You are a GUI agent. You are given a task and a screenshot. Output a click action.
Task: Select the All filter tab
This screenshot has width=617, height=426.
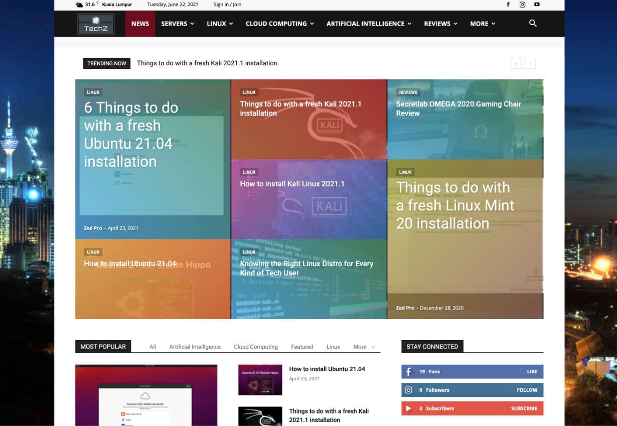[152, 347]
